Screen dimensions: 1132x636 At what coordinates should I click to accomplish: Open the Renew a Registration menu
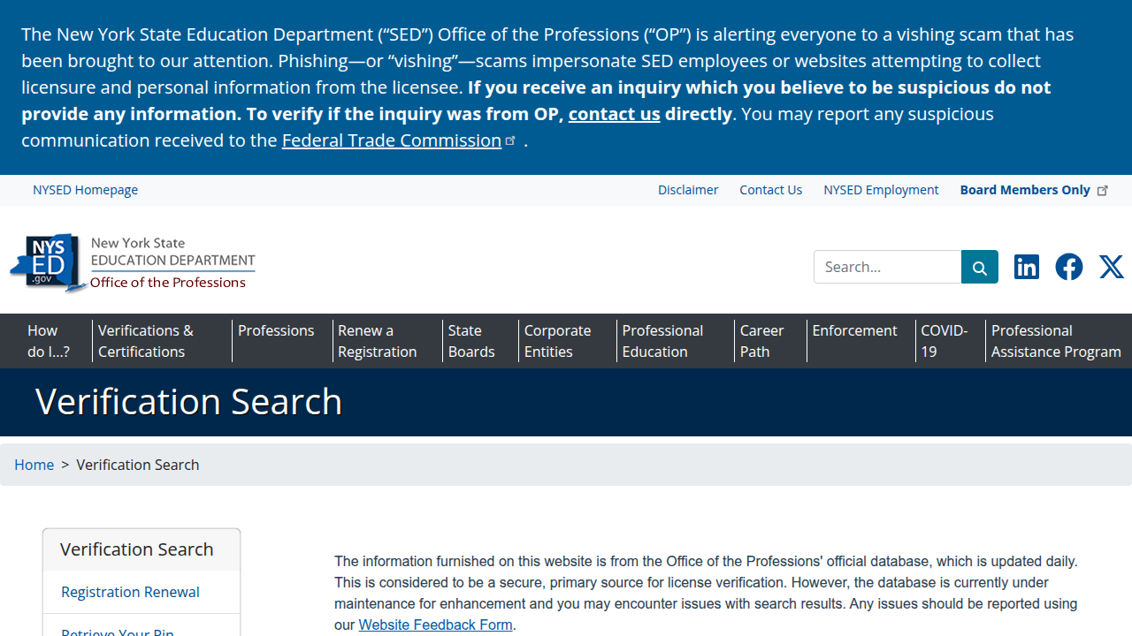point(377,341)
